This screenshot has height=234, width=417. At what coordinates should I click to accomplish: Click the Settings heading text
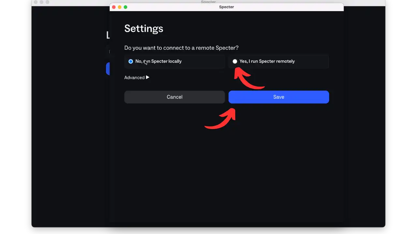point(144,29)
